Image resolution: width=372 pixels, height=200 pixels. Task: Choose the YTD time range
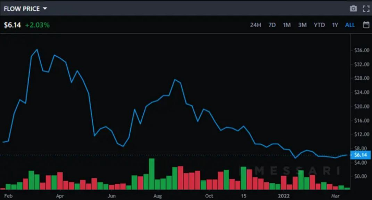pyautogui.click(x=319, y=25)
